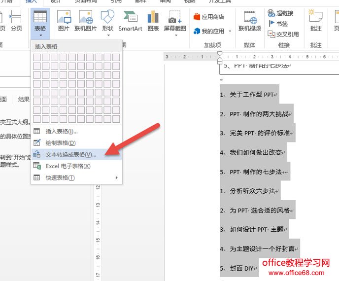Insert 交叉引用 cross-reference
Screen dimensions: 339x281
(x=283, y=34)
